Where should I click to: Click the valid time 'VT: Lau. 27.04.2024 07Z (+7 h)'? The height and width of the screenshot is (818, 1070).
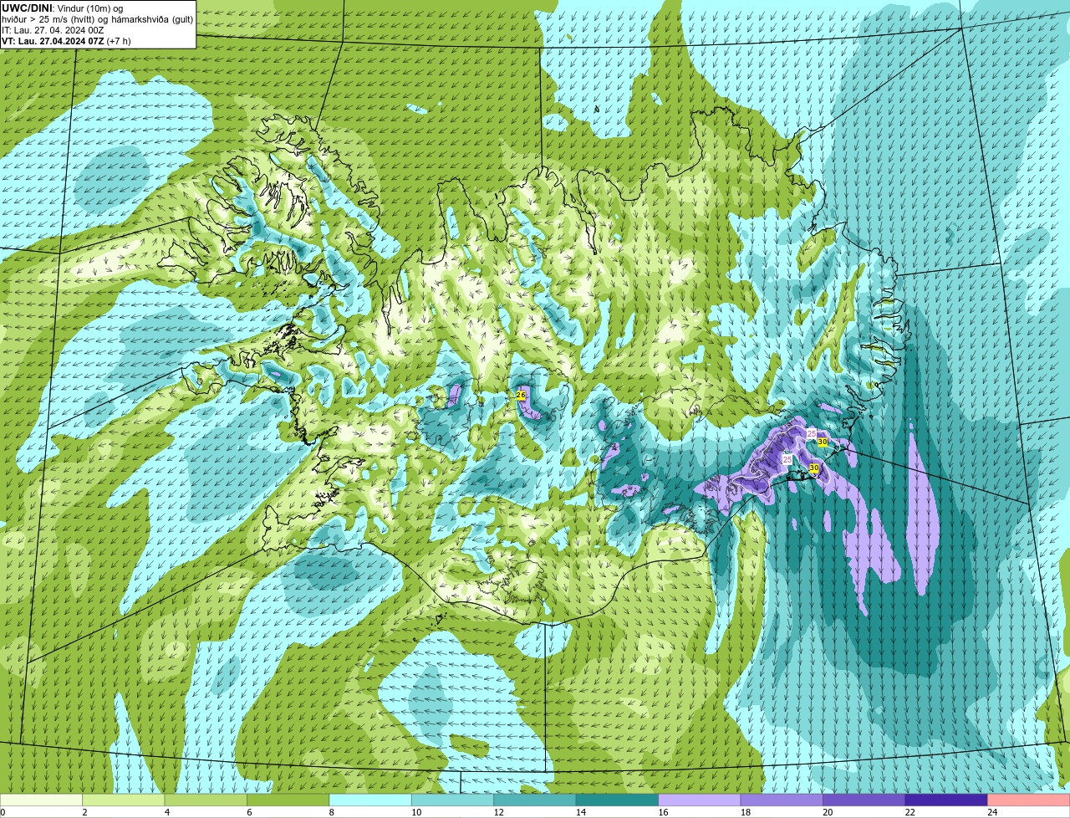click(66, 41)
